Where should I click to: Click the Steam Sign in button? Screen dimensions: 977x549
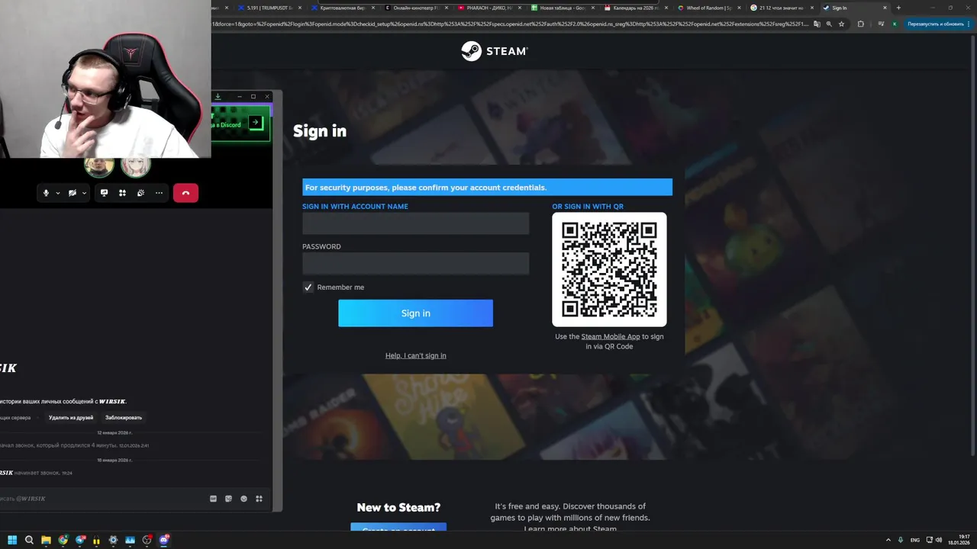click(x=415, y=313)
